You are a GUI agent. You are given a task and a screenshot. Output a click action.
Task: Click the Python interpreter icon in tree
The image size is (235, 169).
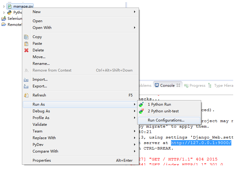click(x=9, y=12)
